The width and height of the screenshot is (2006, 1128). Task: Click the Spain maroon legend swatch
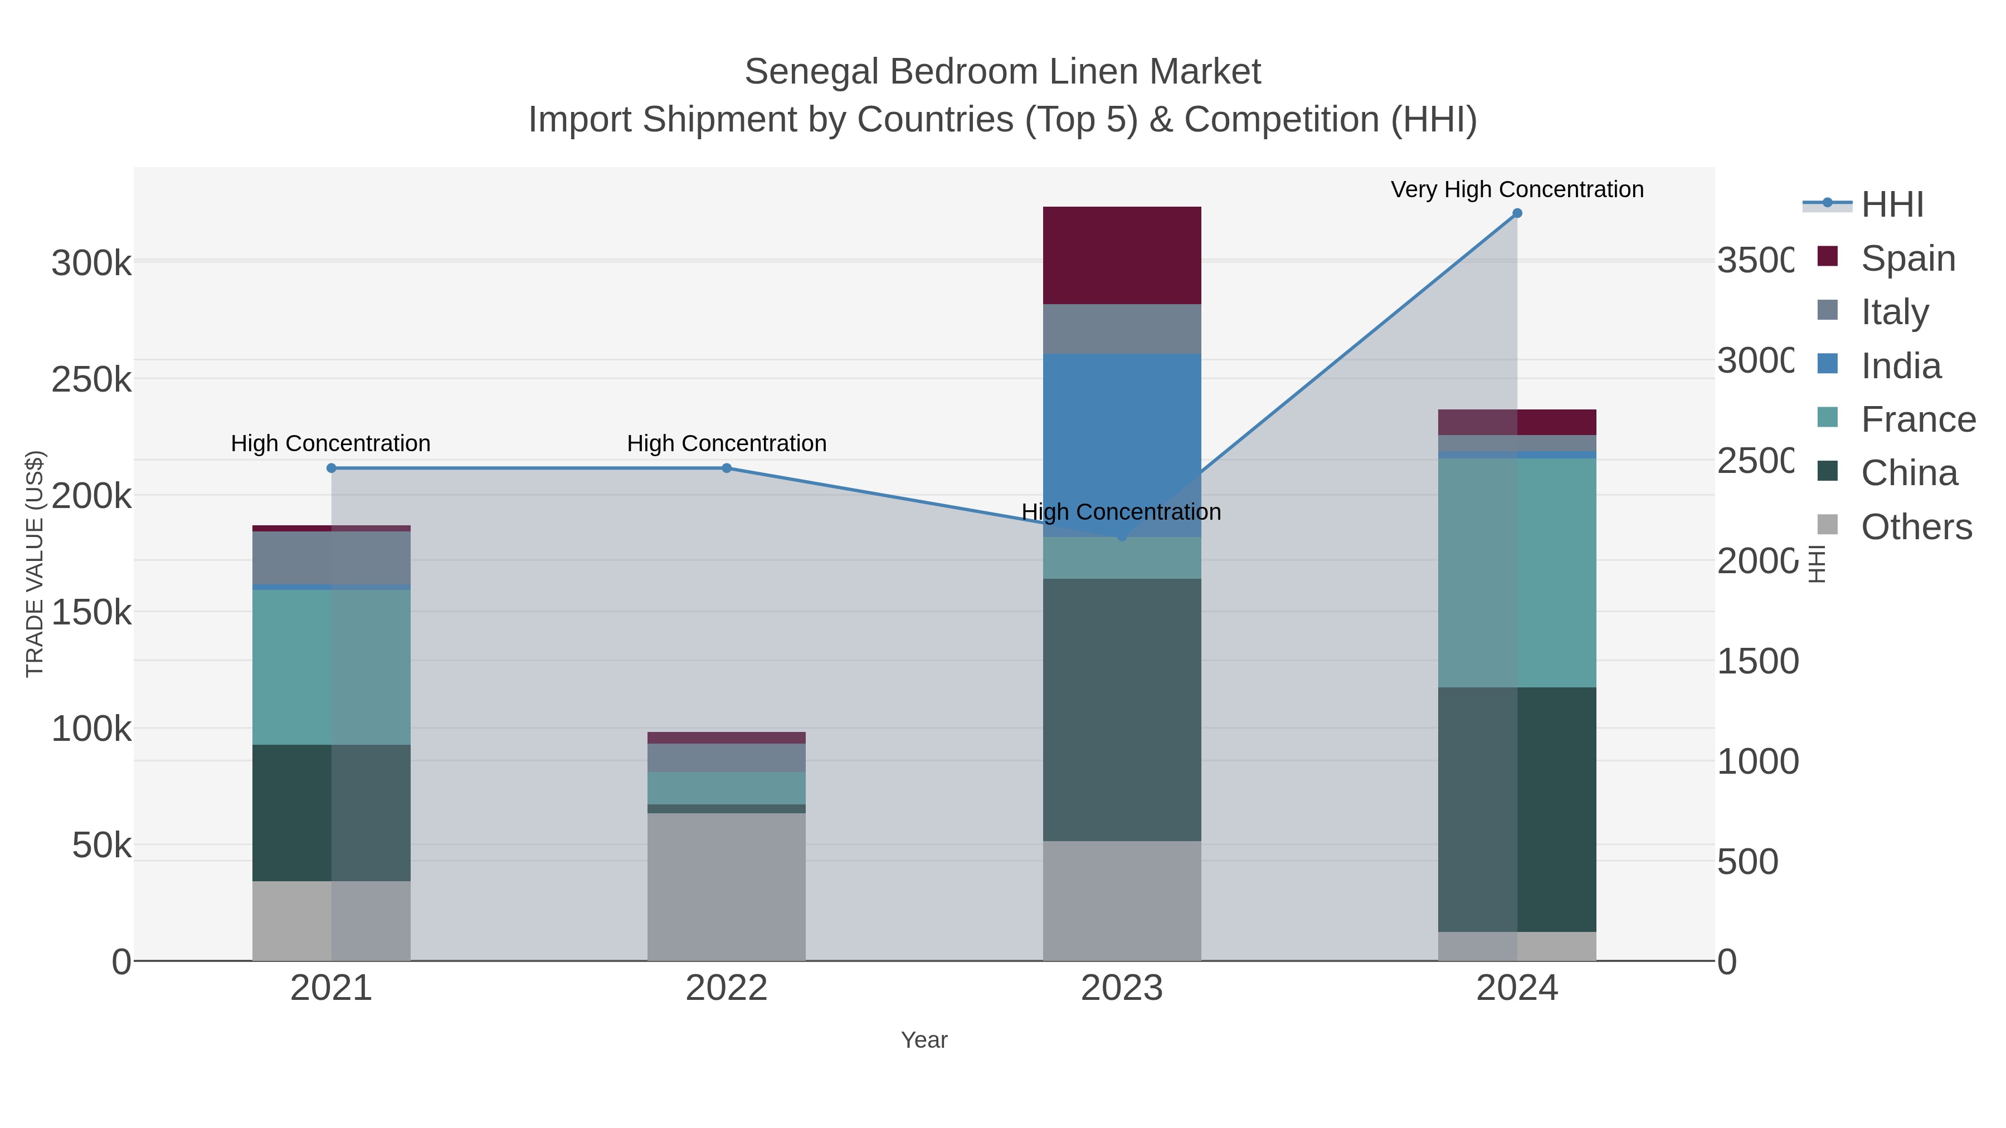click(x=1828, y=256)
